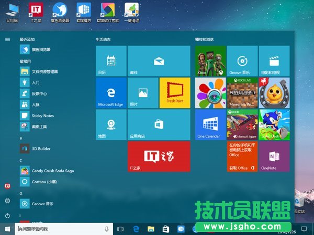Viewport: 314px width, 235px height.
Task: Open Edge from the taskbar
Action: [x=136, y=229]
